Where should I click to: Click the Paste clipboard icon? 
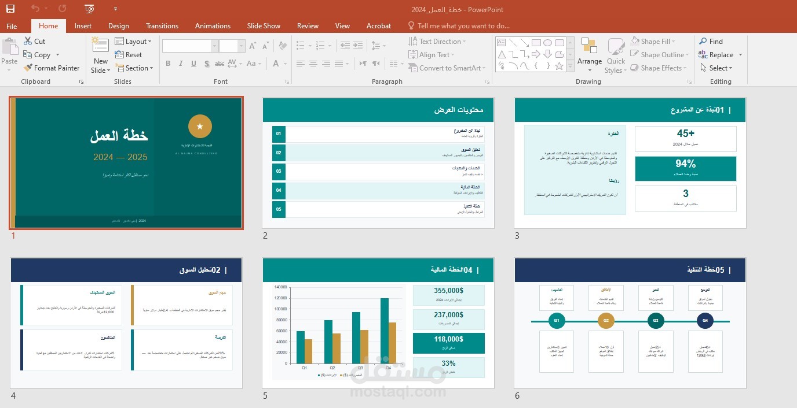[x=10, y=47]
